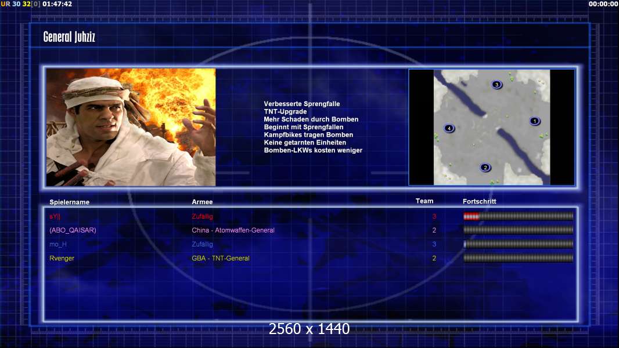Image resolution: width=619 pixels, height=348 pixels.
Task: Click team number in (ABO_QAISAR) row
Action: point(434,230)
